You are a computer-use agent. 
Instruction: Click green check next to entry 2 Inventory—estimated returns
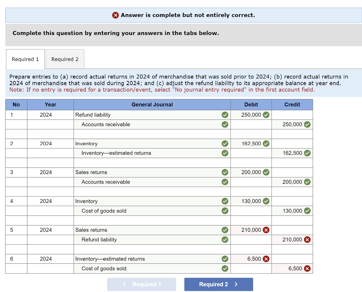click(x=225, y=153)
